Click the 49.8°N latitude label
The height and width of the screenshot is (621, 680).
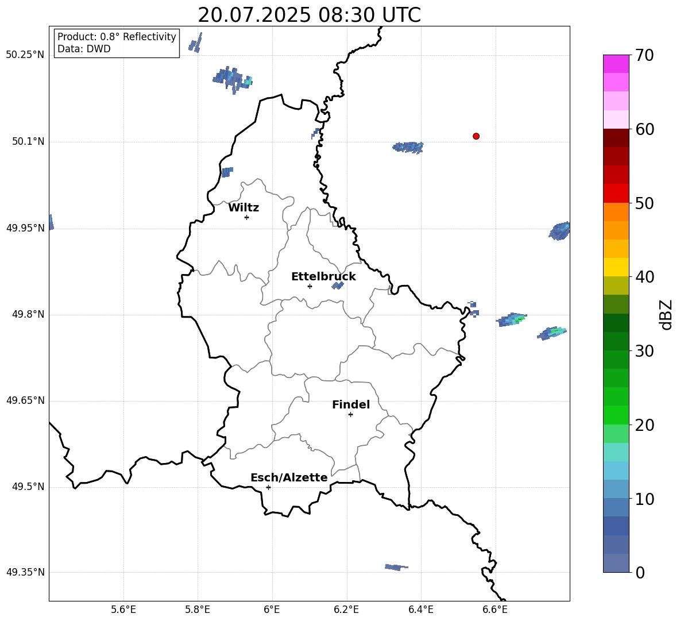click(x=28, y=314)
